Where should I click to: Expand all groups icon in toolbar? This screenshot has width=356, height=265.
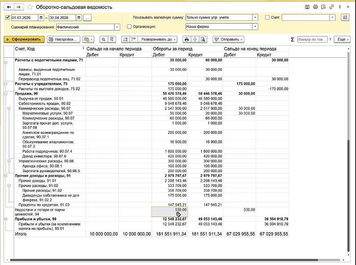coord(134,40)
